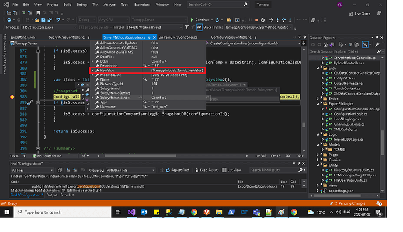Viewport: 403px width, 232px height.
Task: Click the Outlook icon in the taskbar
Action: [144, 212]
